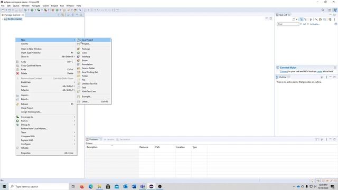Click the Synchronize icon in Task List
This screenshot has height=190, width=338.
point(330,20)
